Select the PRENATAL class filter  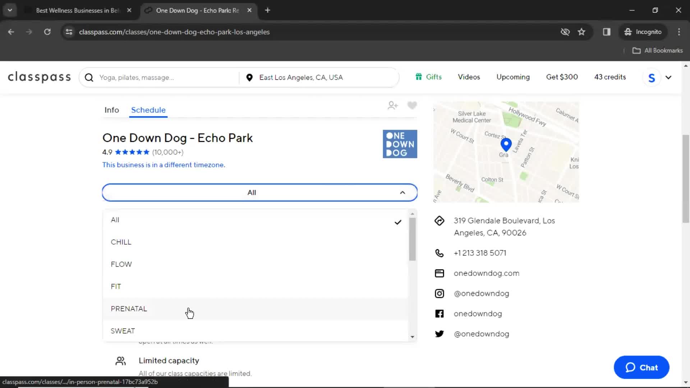tap(129, 308)
